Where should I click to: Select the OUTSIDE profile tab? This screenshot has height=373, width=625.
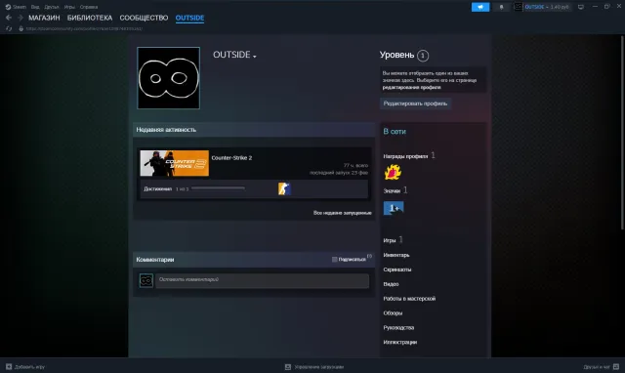click(x=189, y=18)
